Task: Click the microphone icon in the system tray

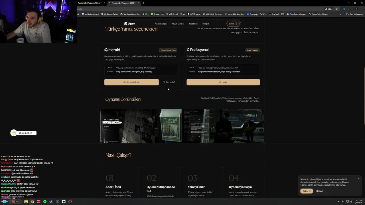Action: point(343,202)
